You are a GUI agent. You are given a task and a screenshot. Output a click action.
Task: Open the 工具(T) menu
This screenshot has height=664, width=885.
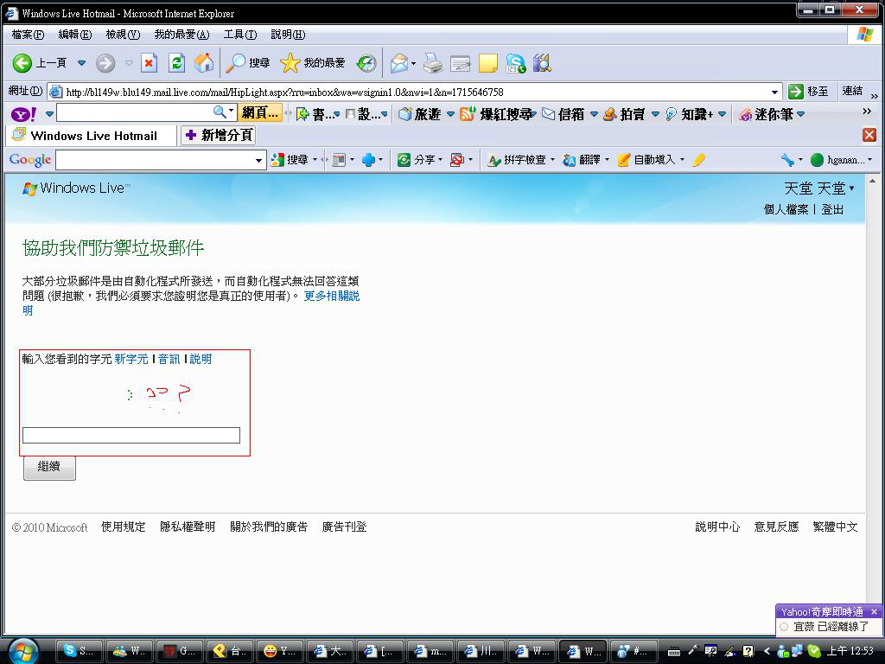click(x=239, y=35)
